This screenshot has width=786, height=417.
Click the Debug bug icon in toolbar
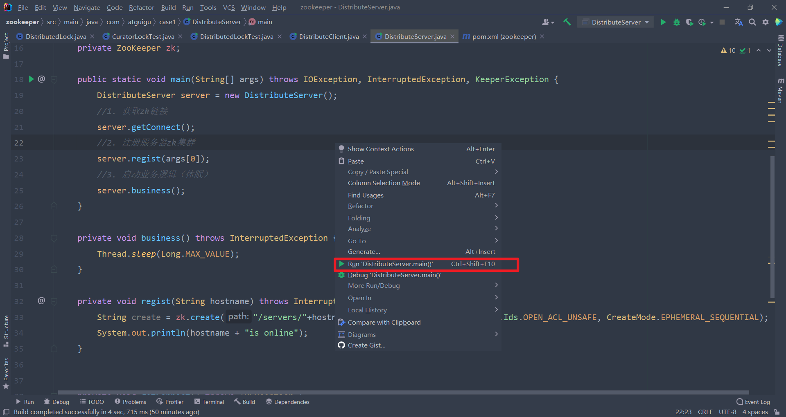point(676,22)
